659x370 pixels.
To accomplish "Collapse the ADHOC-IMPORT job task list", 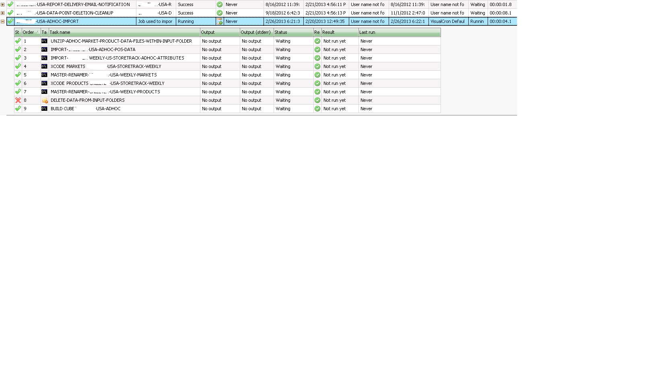I will coord(2,21).
